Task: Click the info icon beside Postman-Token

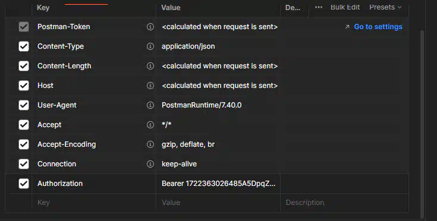Action: (x=150, y=27)
